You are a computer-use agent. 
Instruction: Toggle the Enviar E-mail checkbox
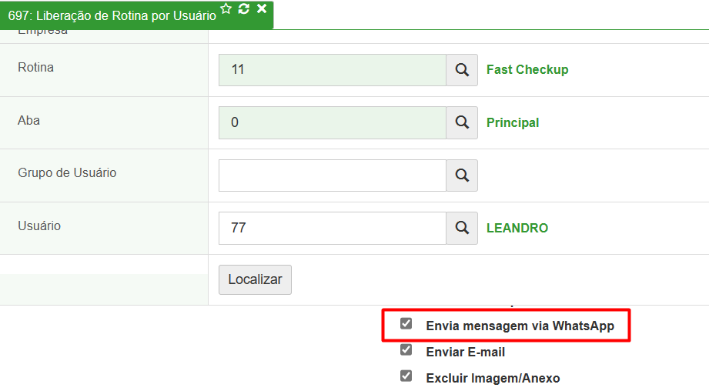[x=406, y=350]
